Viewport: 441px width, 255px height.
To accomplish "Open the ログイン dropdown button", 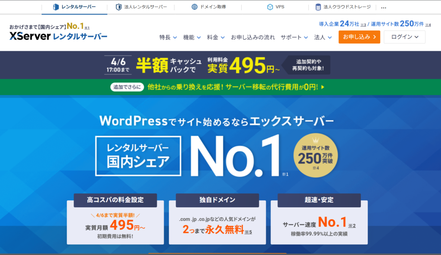I will click(404, 37).
